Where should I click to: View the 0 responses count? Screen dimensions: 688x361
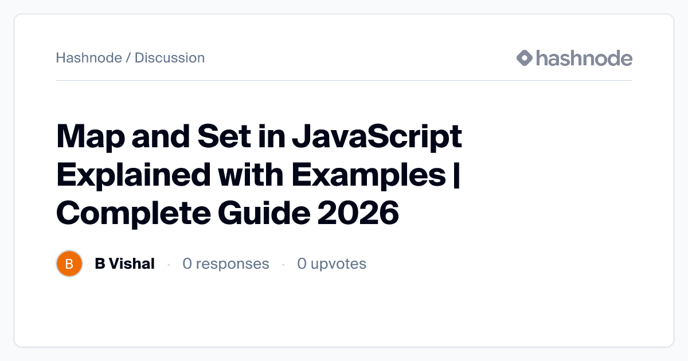coord(225,264)
